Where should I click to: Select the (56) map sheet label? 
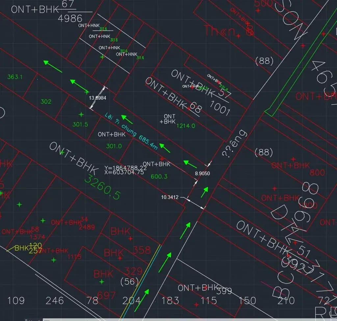[129, 281]
